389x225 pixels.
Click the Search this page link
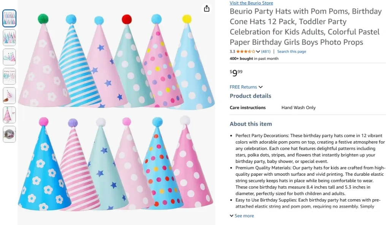291,52
